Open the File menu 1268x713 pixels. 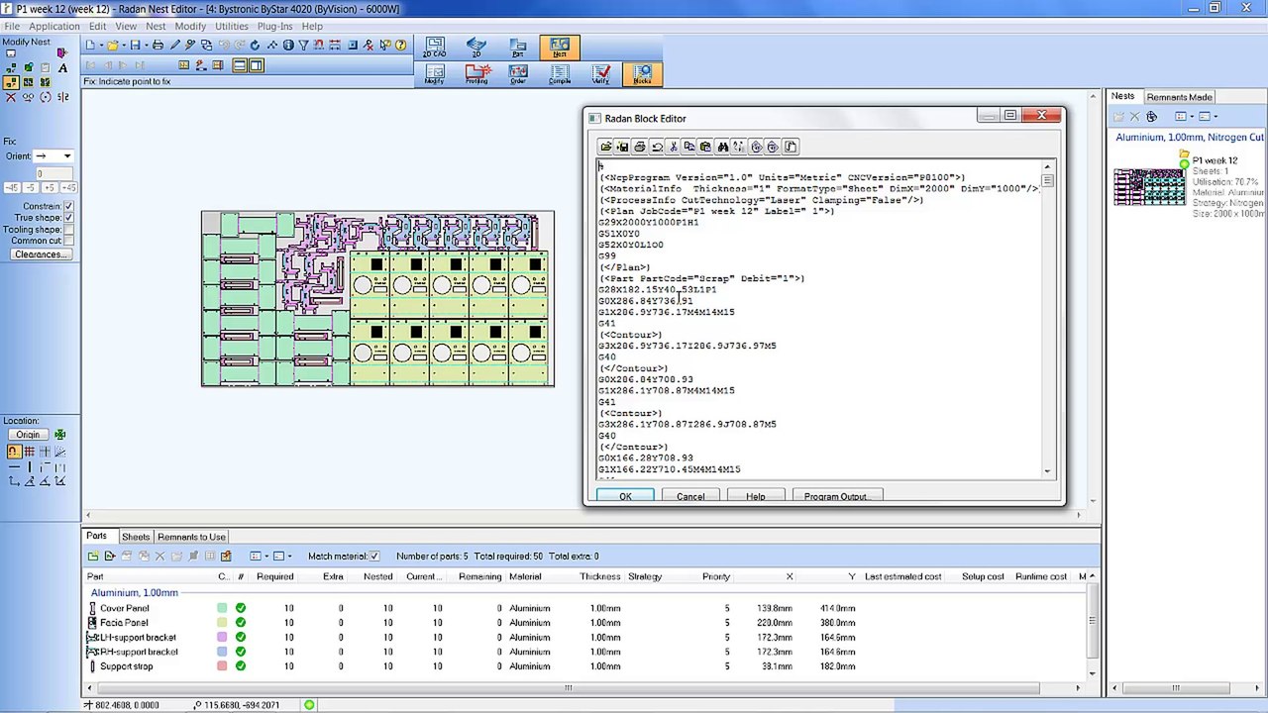pos(12,26)
